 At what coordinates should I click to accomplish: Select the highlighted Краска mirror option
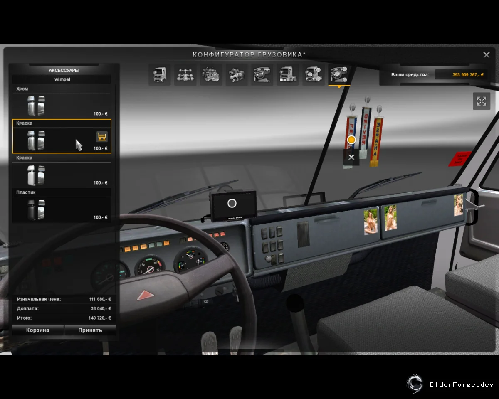(x=62, y=136)
